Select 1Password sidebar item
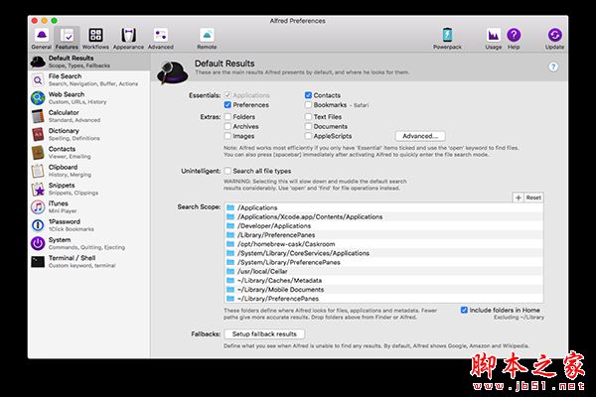This screenshot has width=596, height=397. 89,225
